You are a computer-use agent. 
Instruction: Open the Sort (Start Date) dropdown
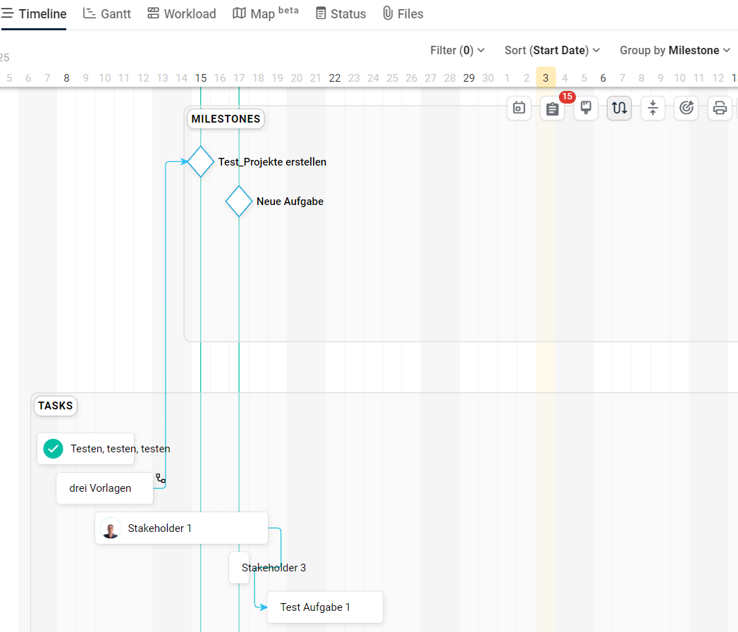552,50
